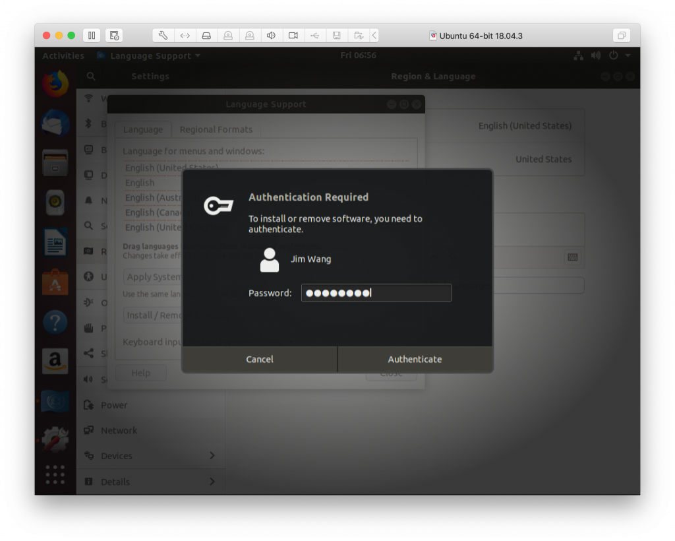This screenshot has width=675, height=541.
Task: Open the VM snapshot icon in toolbar
Action: 114,36
